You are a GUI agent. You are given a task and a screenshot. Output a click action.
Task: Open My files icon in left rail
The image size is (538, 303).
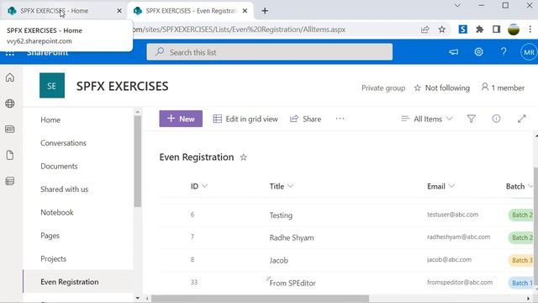(10, 155)
